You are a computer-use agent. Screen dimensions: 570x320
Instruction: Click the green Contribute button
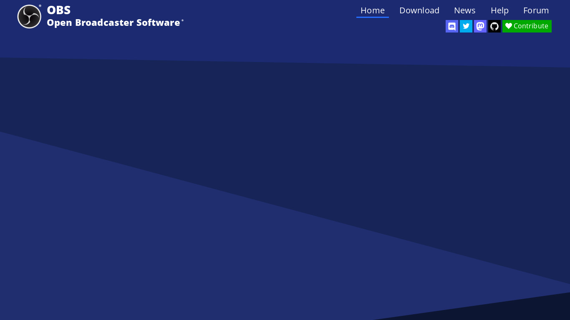click(x=527, y=26)
